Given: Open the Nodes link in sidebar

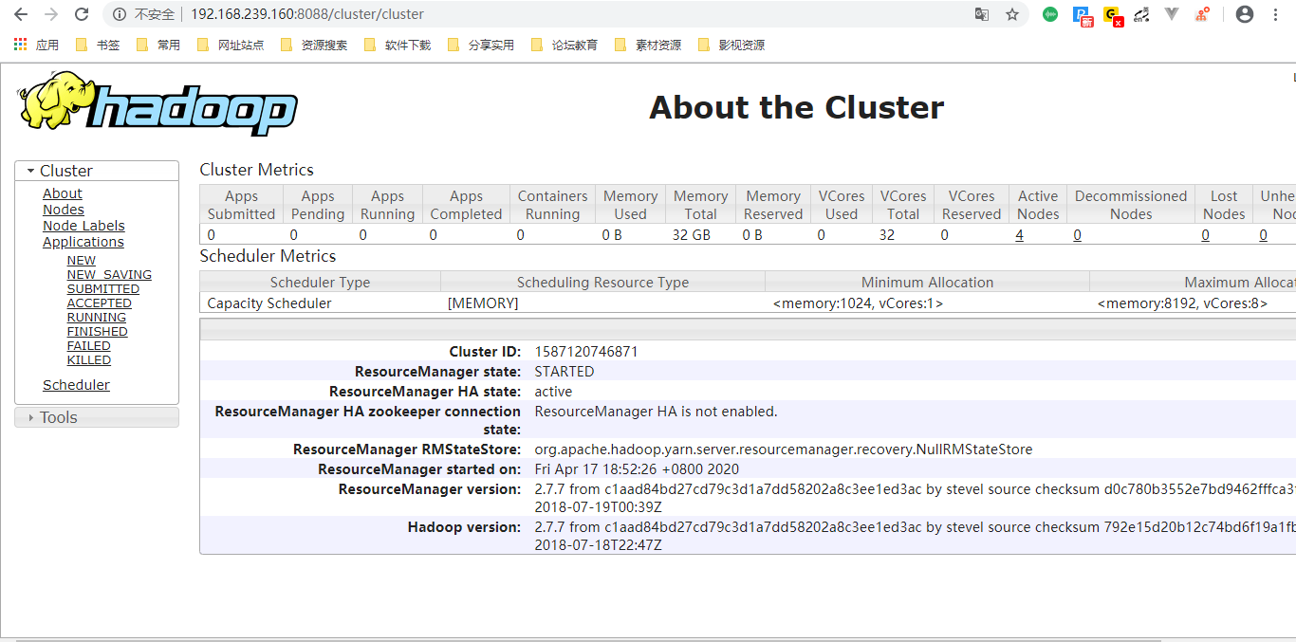Looking at the screenshot, I should point(64,210).
